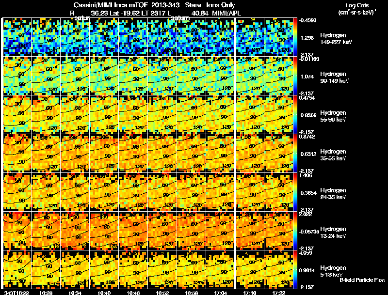Click the '16:58' time axis label
The image size is (388, 295).
(x=191, y=293)
